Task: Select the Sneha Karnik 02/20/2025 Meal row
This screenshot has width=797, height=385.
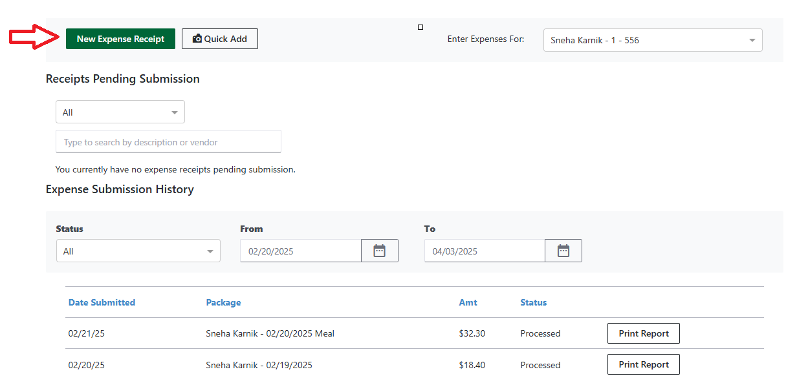Action: (x=270, y=334)
